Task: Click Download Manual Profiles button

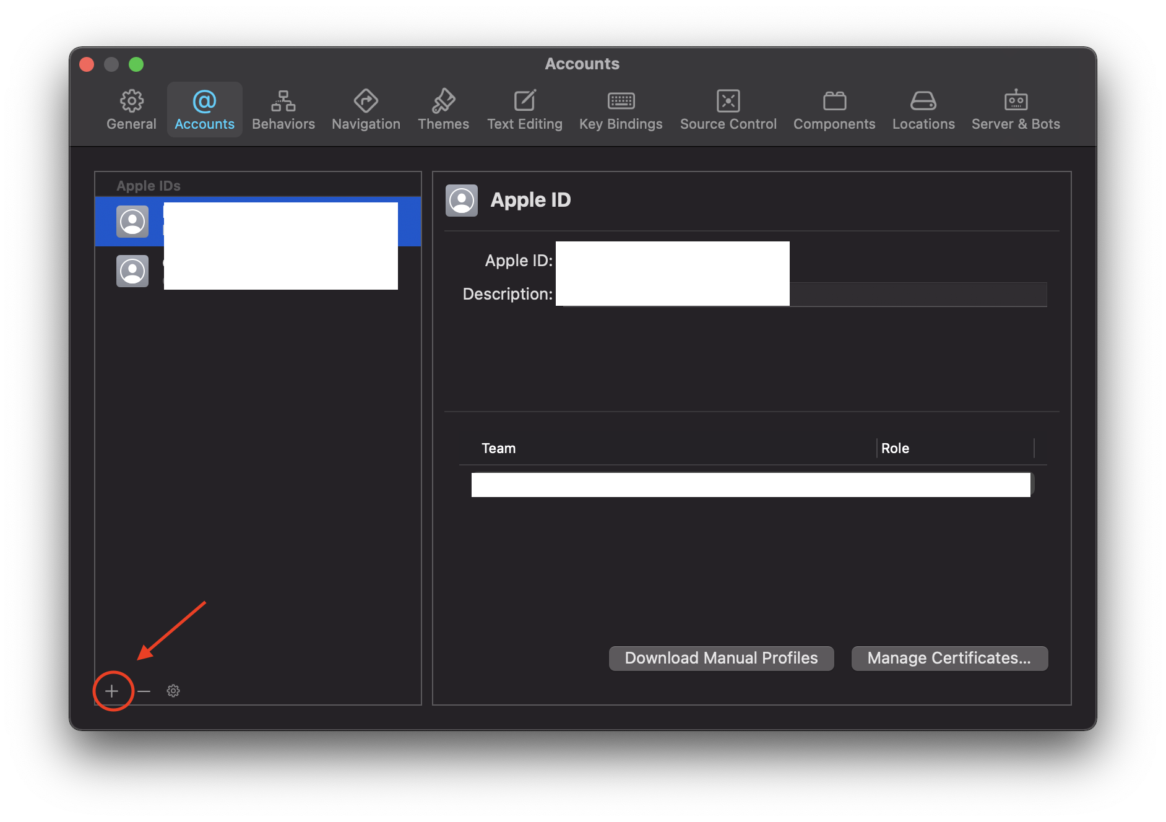Action: 721,658
